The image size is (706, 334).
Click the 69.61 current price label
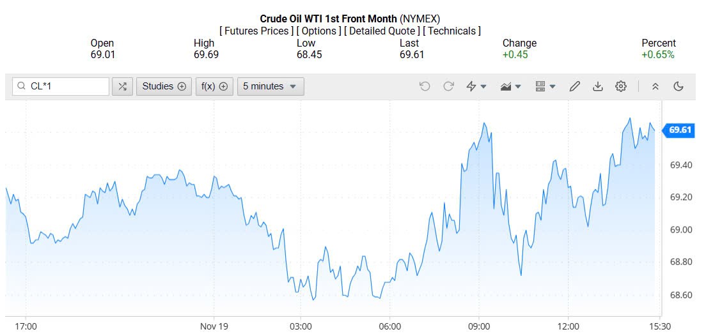click(x=680, y=130)
